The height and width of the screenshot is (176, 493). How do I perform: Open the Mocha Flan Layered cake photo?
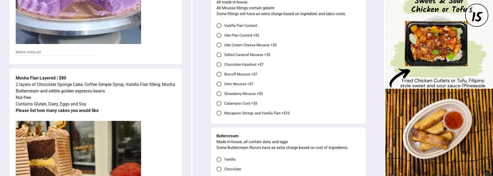tap(78, 149)
